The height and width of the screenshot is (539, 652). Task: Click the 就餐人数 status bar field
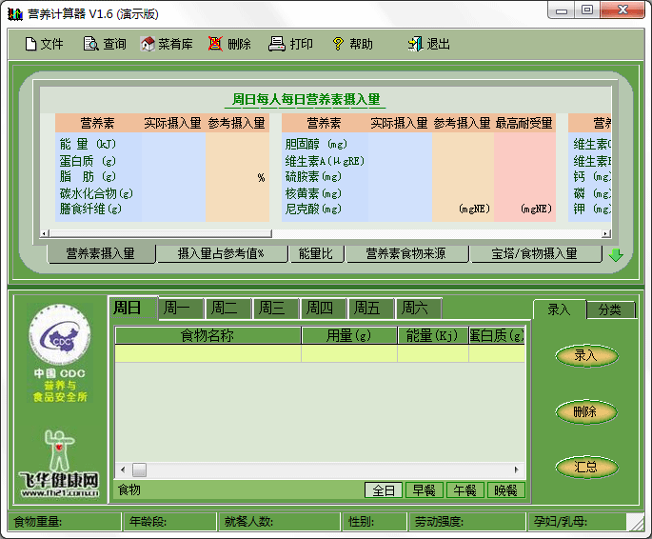(x=280, y=522)
